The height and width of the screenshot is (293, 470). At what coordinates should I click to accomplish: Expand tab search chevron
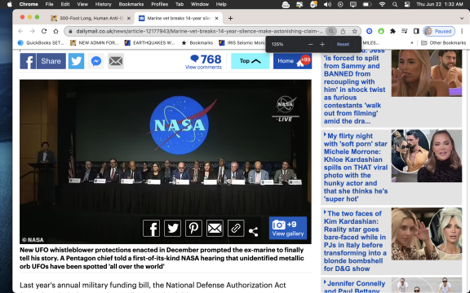(x=462, y=18)
